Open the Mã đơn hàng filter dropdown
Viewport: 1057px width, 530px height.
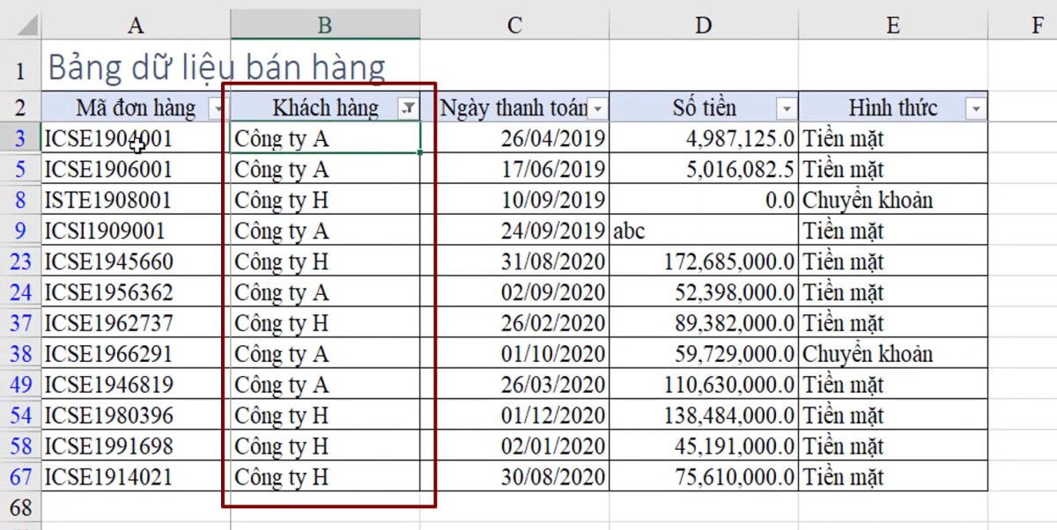pos(218,107)
